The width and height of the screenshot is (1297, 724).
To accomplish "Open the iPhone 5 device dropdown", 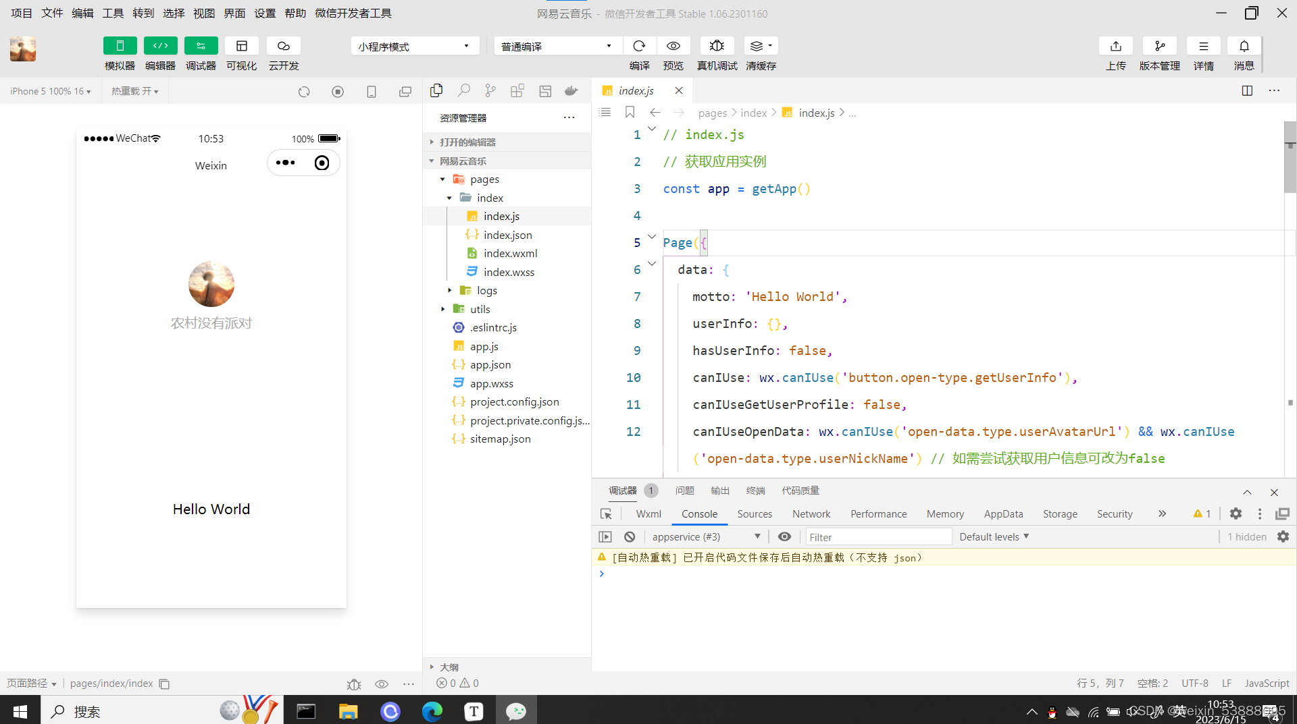I will [x=50, y=91].
